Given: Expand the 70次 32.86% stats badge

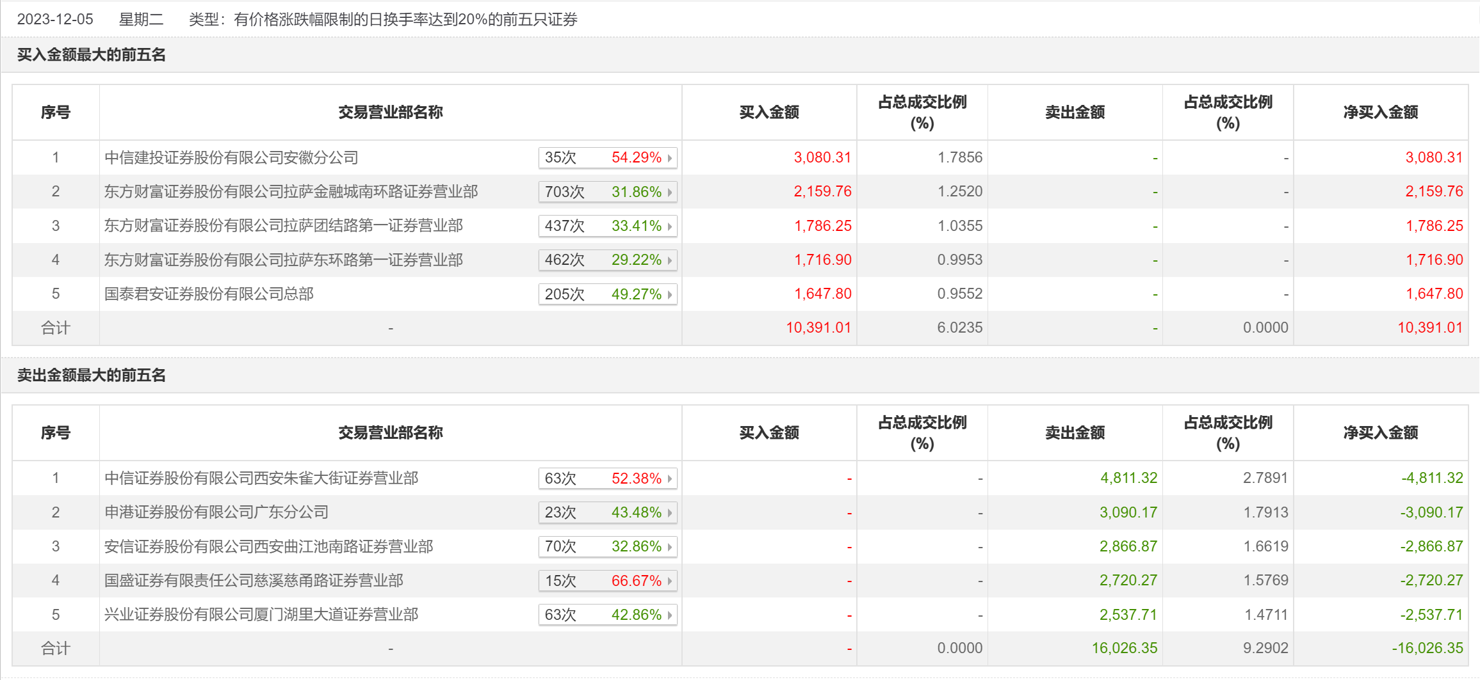Looking at the screenshot, I should (608, 546).
